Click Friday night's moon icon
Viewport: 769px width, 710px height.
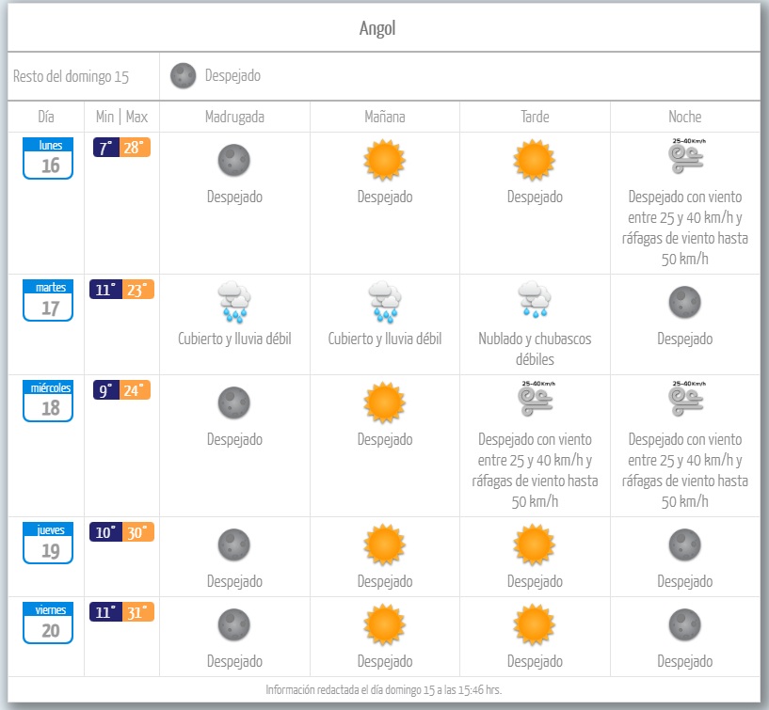point(684,624)
